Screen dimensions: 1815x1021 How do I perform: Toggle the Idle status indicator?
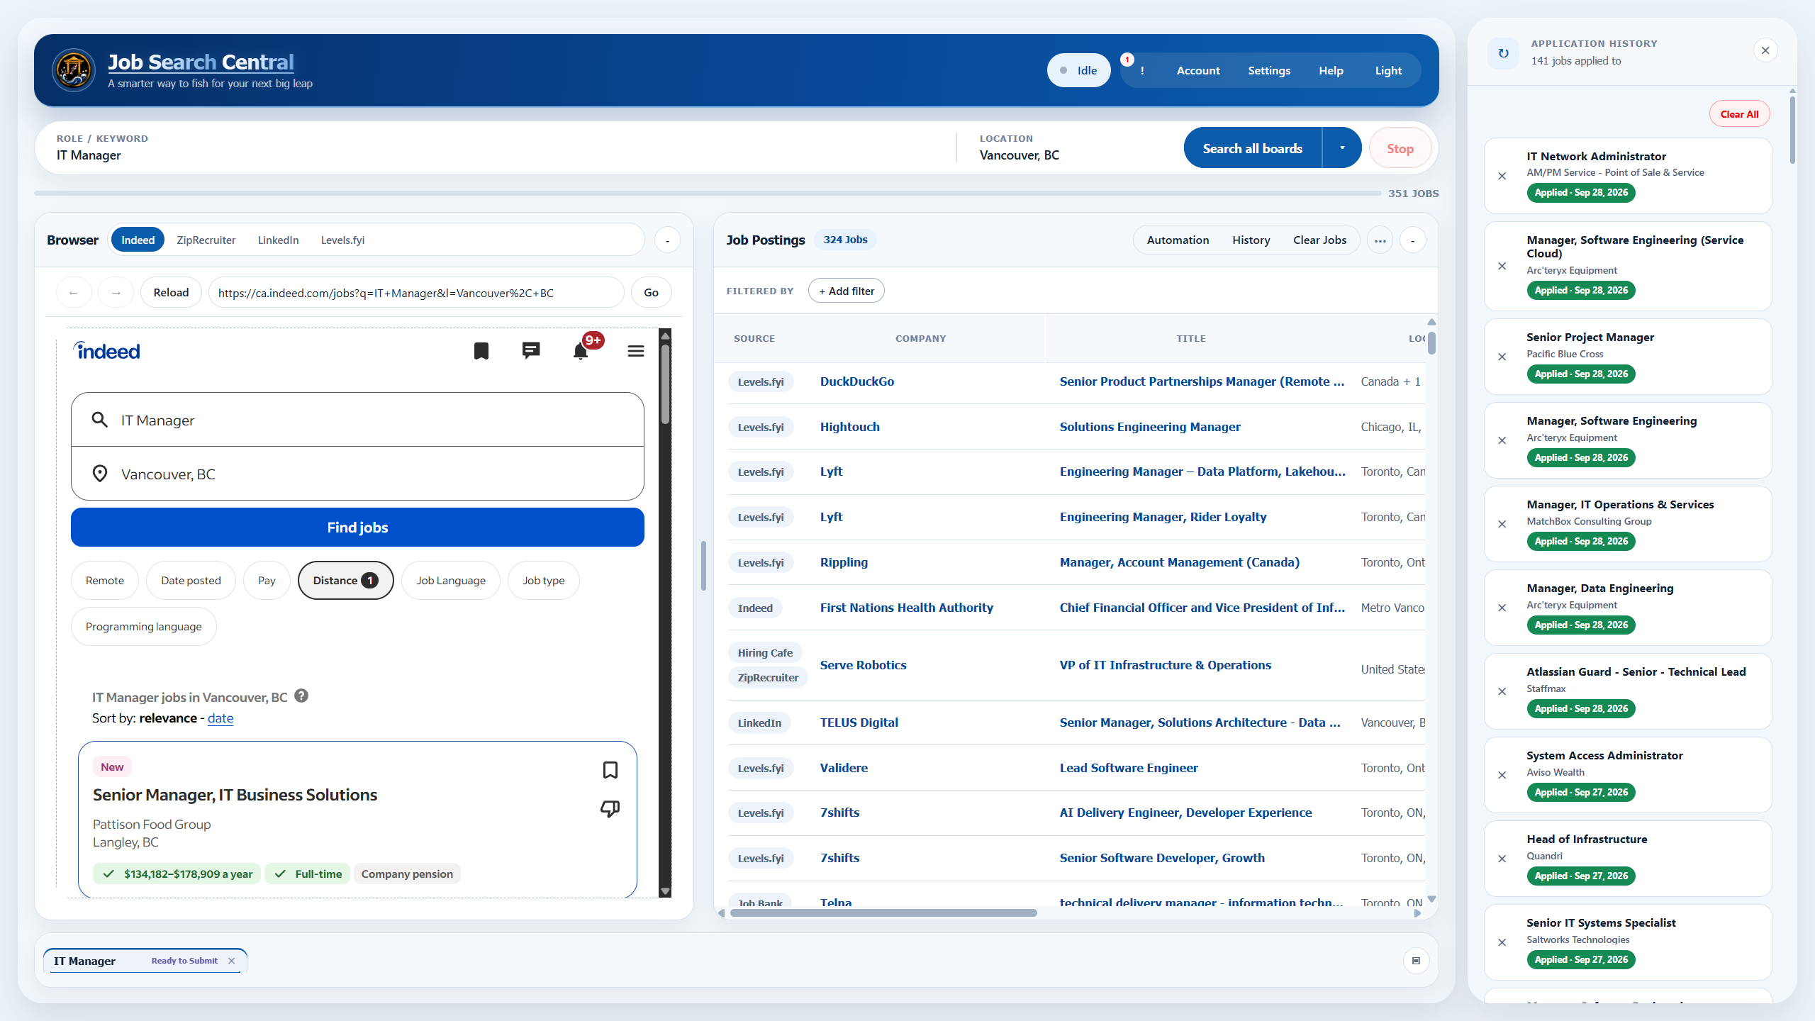pos(1078,70)
